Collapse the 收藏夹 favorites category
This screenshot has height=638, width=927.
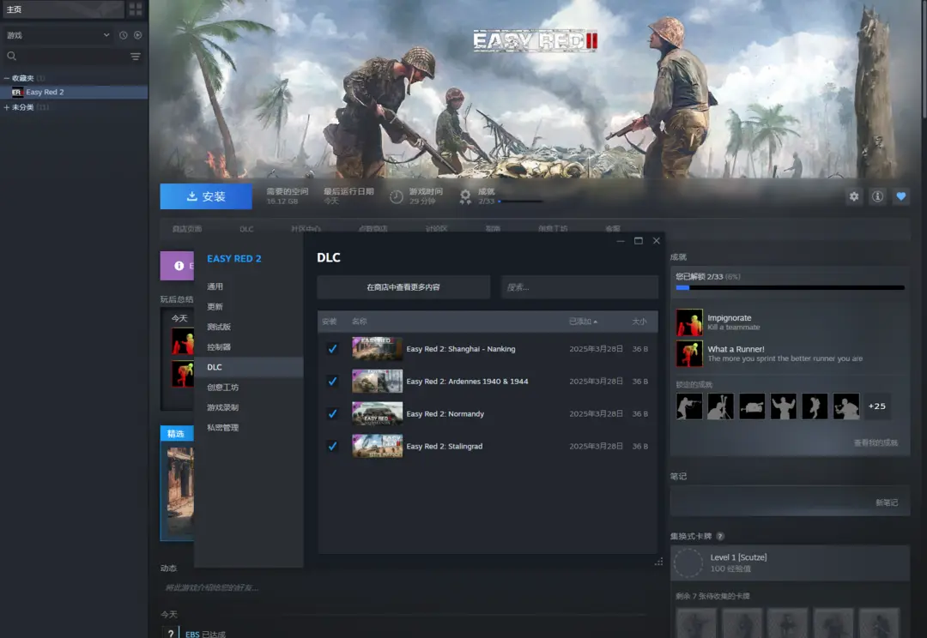(7, 78)
